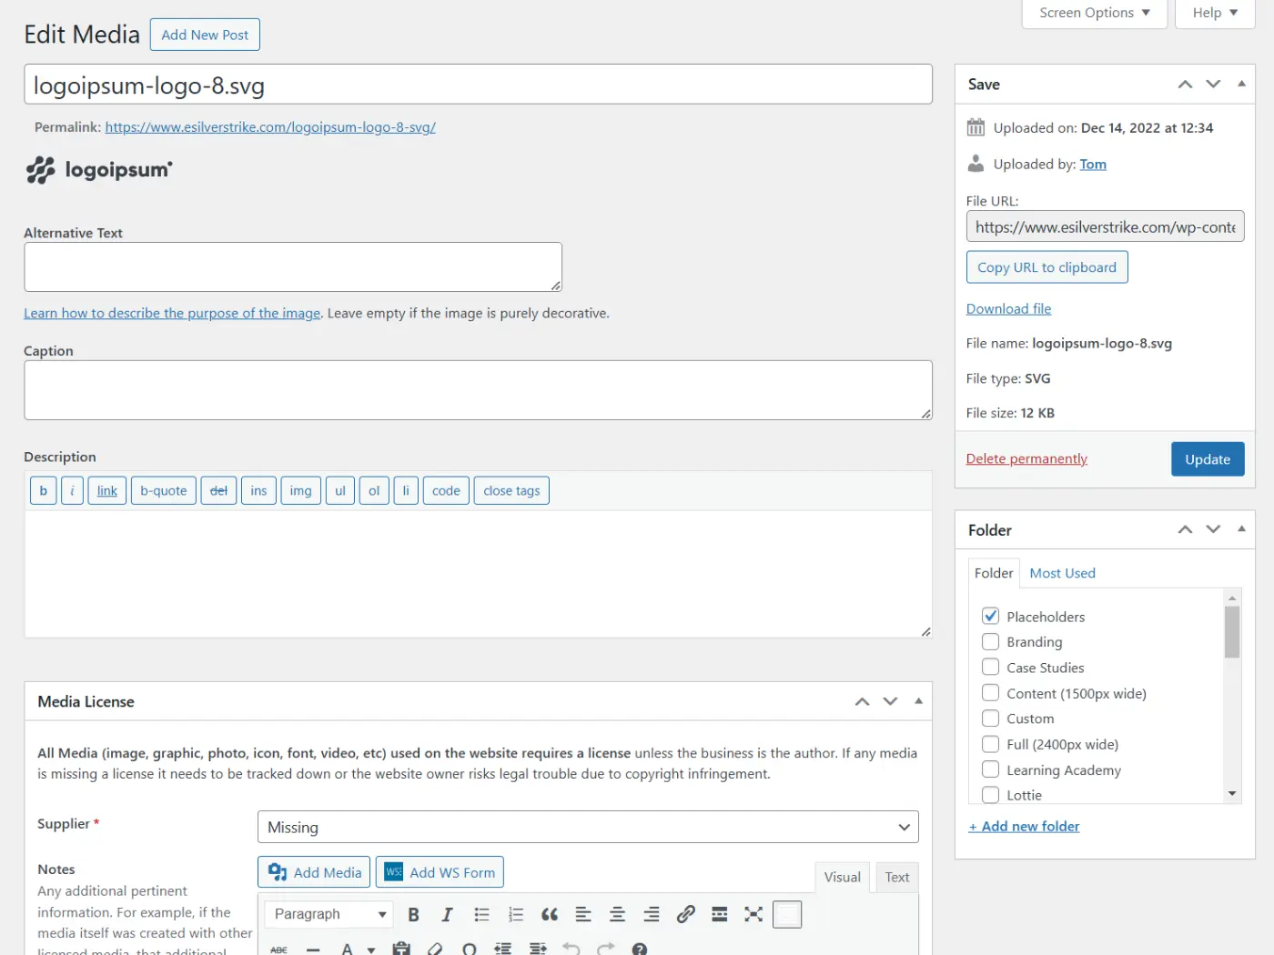The height and width of the screenshot is (955, 1274).
Task: Open distraction-free fullscreen mode icon
Action: [x=753, y=914]
